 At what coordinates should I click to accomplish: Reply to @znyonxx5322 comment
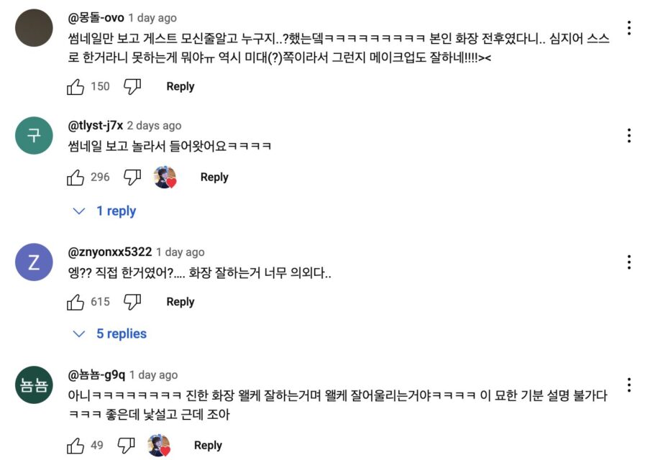180,303
